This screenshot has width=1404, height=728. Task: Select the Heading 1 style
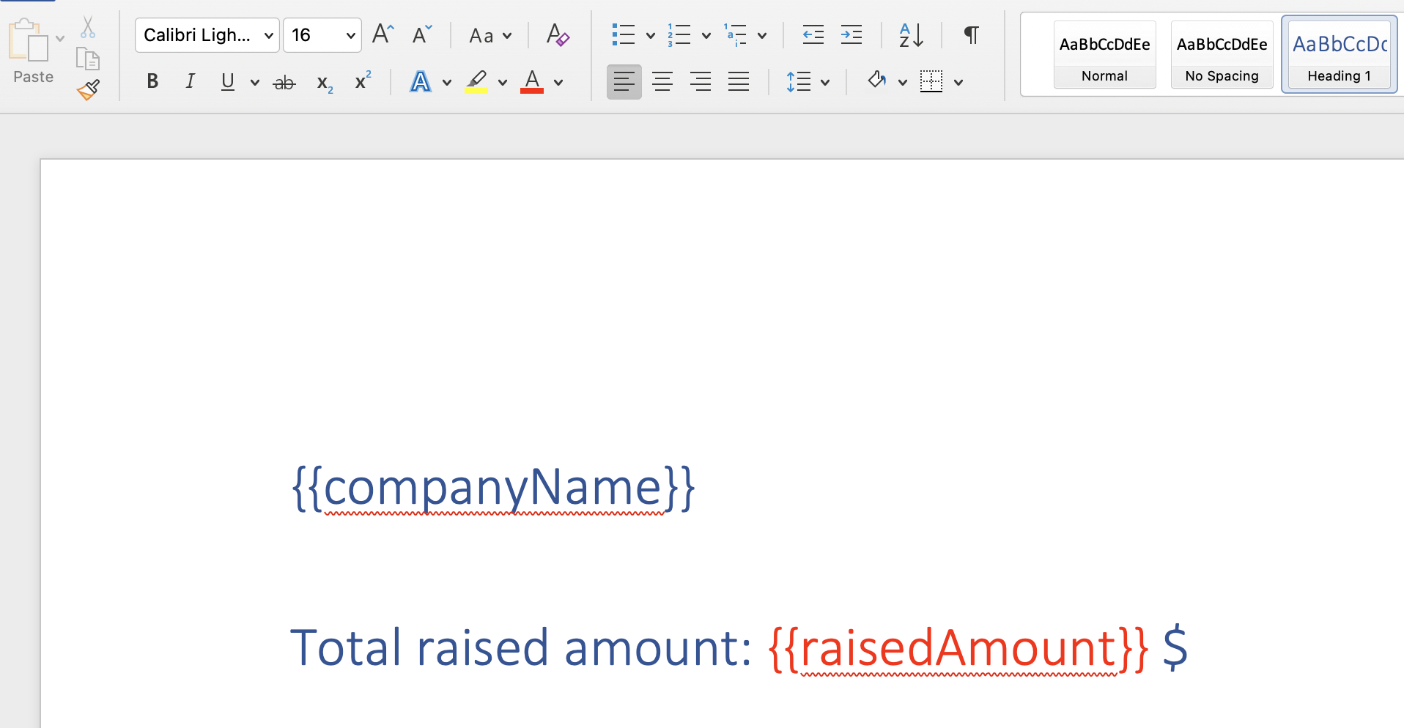1338,55
